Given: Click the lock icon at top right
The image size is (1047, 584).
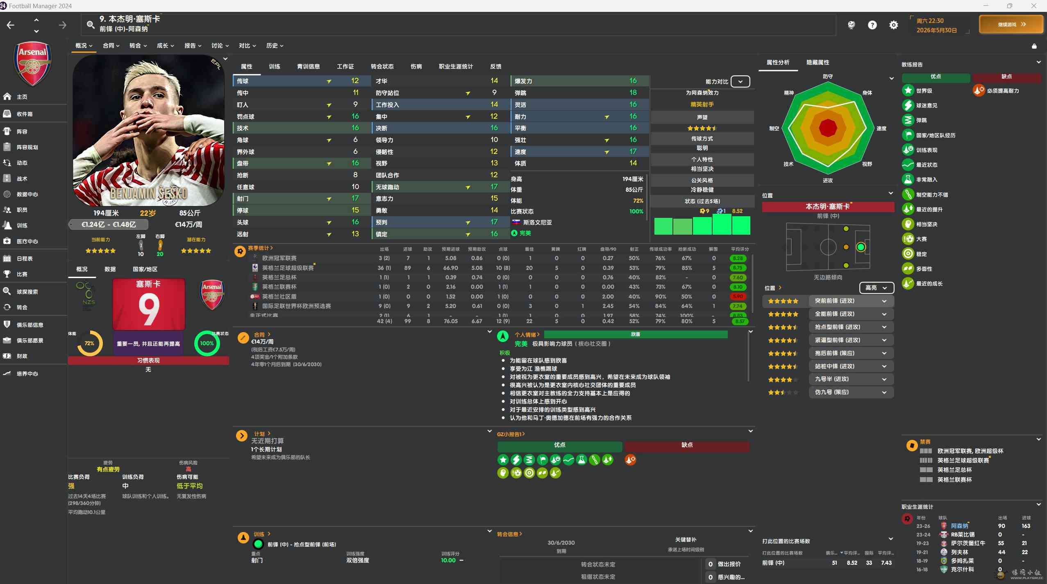Looking at the screenshot, I should pos(1034,46).
